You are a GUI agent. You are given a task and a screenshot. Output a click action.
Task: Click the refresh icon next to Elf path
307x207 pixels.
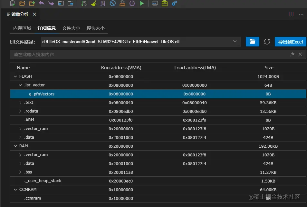click(x=267, y=42)
